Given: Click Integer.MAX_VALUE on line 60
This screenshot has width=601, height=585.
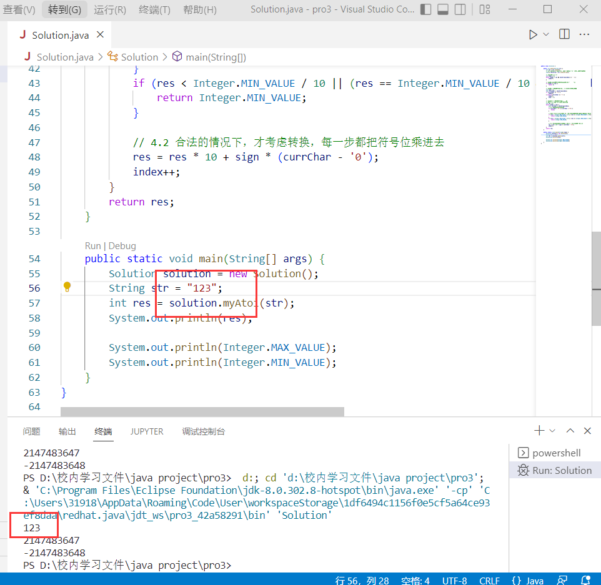Looking at the screenshot, I should tap(274, 348).
